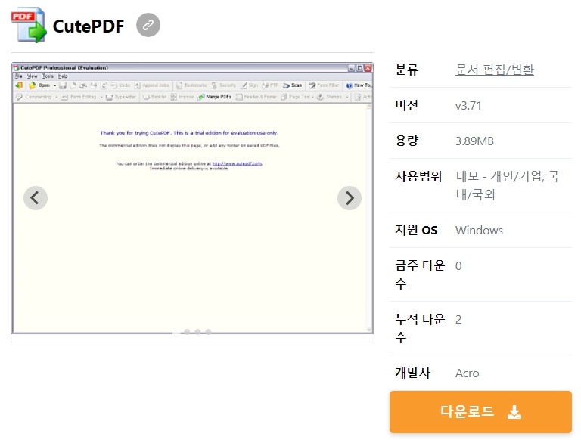The height and width of the screenshot is (440, 581).
Task: Click the 누적 다운수 label
Action: (x=420, y=328)
